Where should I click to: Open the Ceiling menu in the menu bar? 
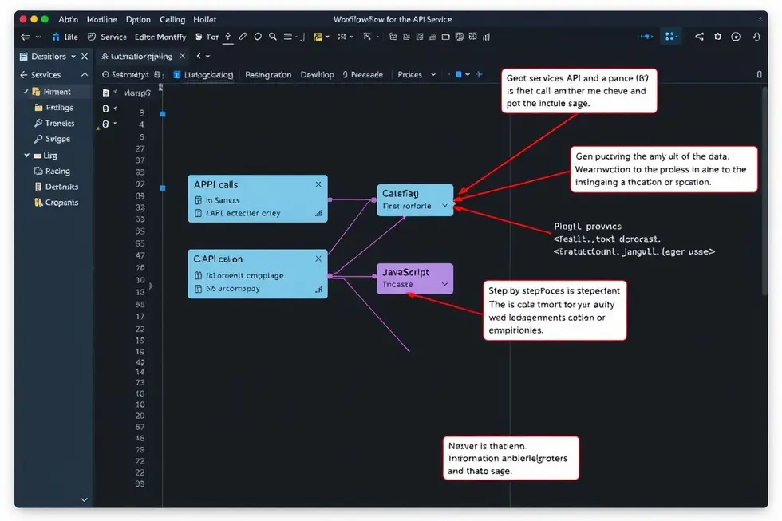[172, 18]
